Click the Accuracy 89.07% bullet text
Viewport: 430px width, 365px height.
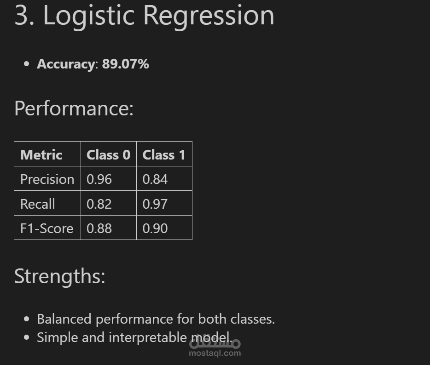93,64
